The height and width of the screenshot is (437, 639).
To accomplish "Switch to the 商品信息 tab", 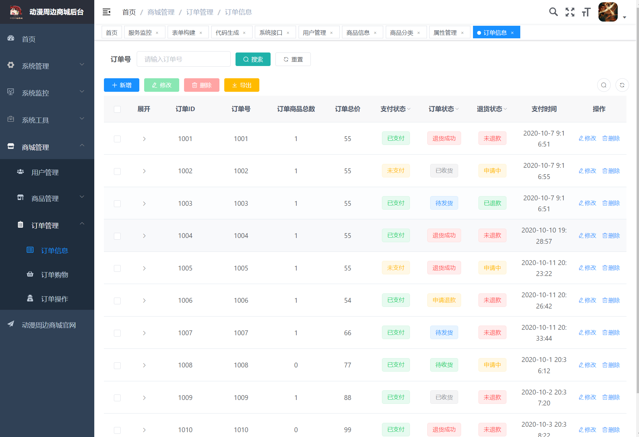I will pos(358,33).
